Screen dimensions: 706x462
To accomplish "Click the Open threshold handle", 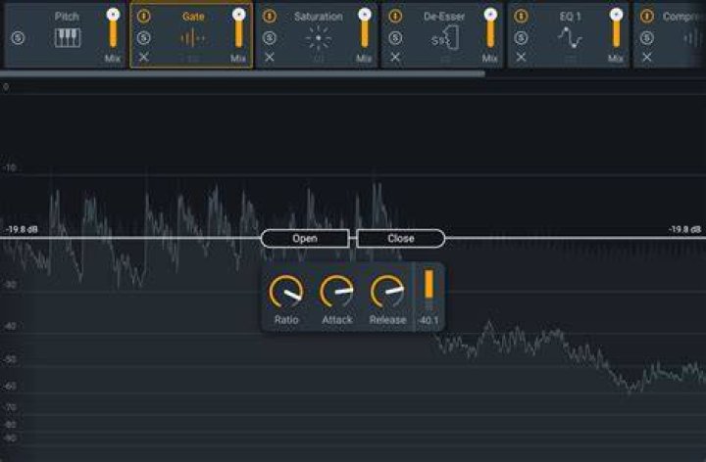I will tap(305, 238).
